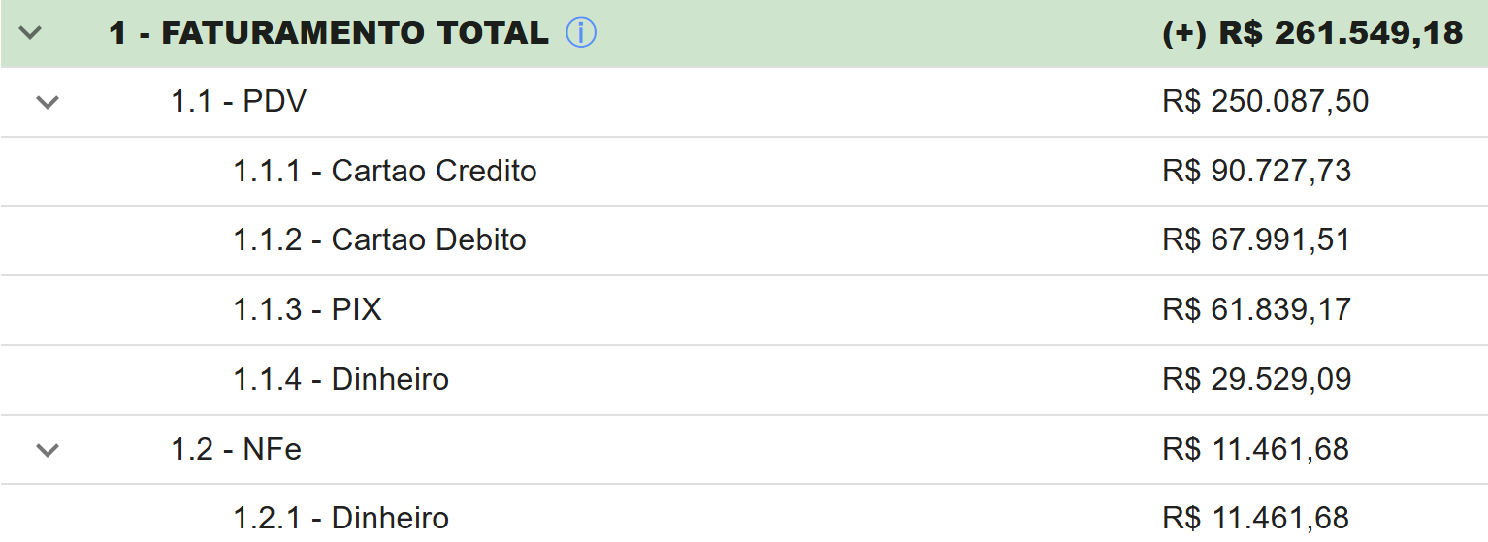Collapse the 1.1 - PDV group
The width and height of the screenshot is (1488, 542).
coord(48,101)
